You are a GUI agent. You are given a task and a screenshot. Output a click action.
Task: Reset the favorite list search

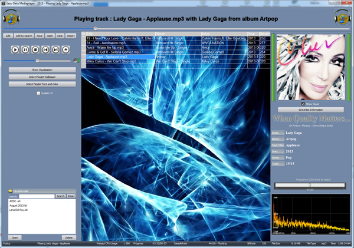[x=71, y=196]
